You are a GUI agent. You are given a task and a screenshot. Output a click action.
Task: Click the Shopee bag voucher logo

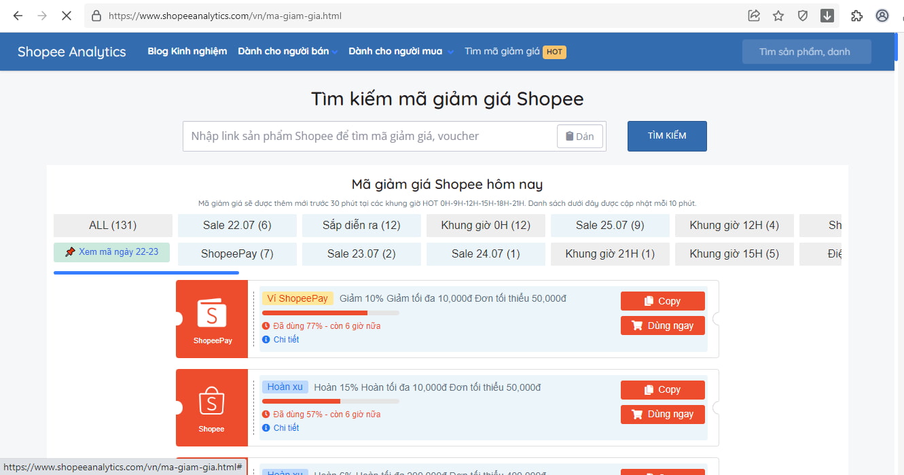click(x=212, y=407)
